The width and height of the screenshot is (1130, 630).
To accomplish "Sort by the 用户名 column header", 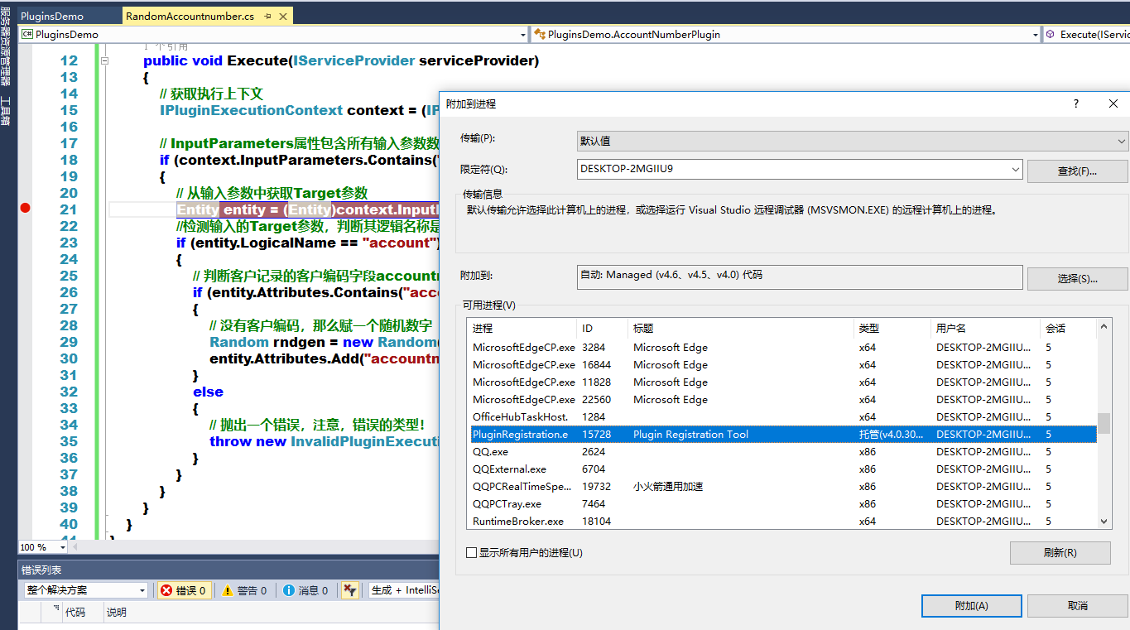I will point(985,329).
